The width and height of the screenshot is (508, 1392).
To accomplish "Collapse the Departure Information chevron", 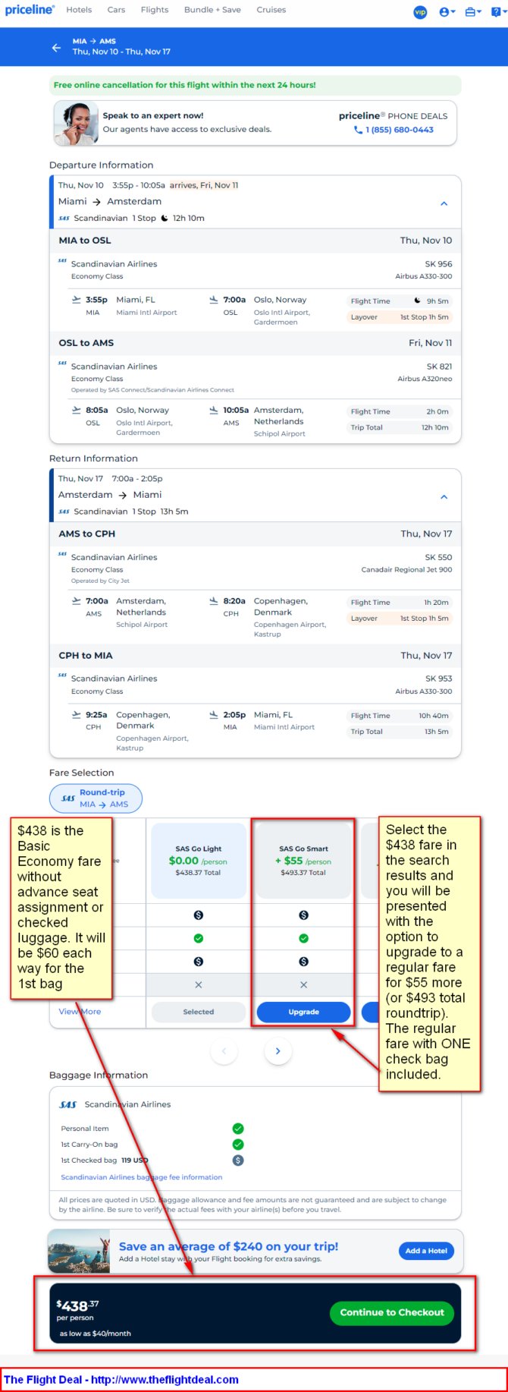I will [444, 203].
